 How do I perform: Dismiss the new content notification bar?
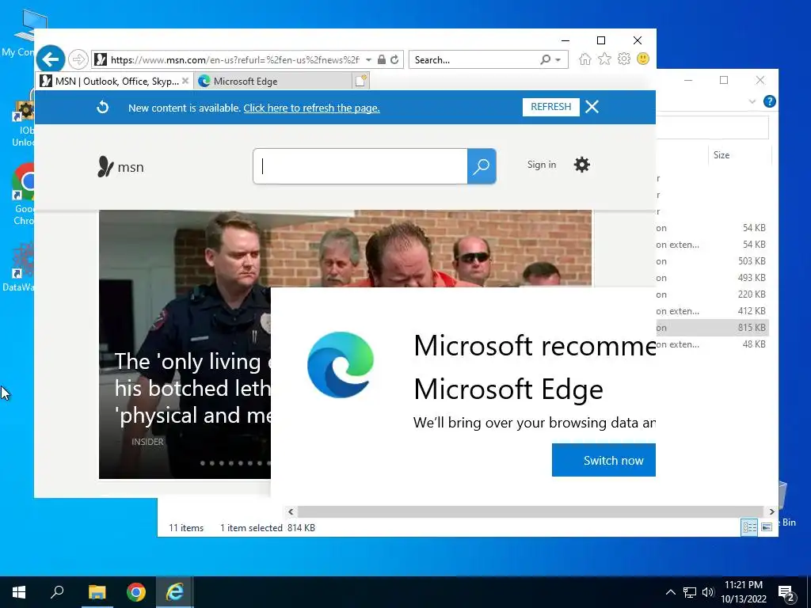click(592, 107)
